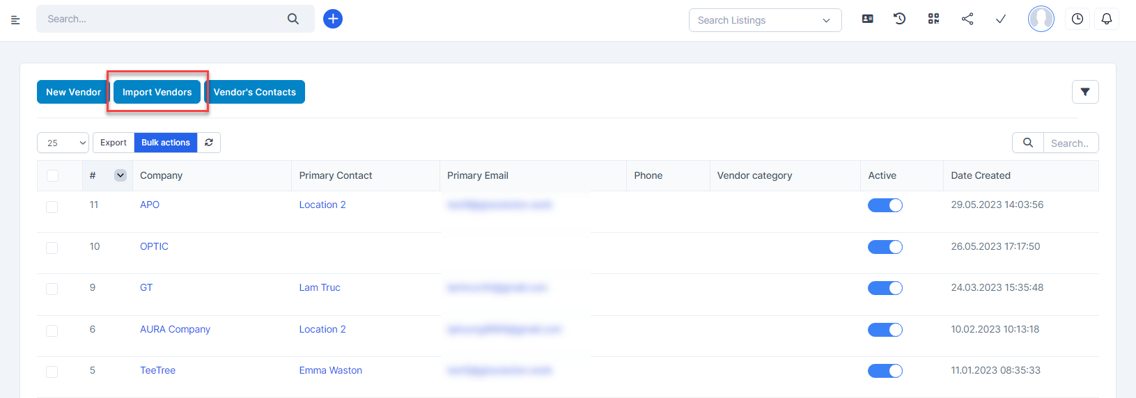Click the Import Vendors button

pos(157,92)
